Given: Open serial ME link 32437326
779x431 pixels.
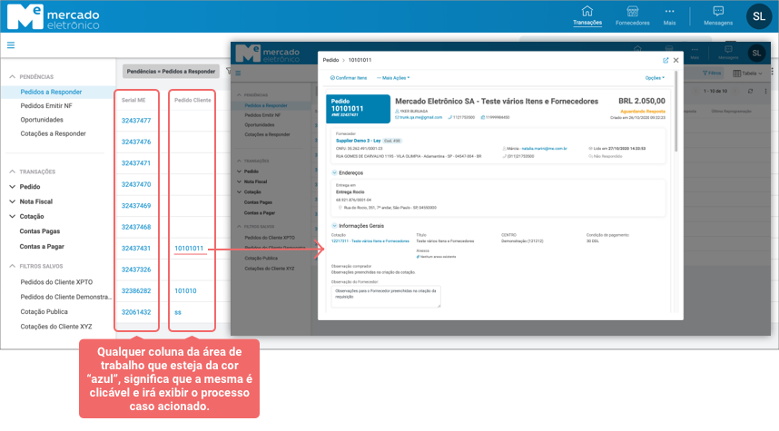Looking at the screenshot, I should pos(136,269).
